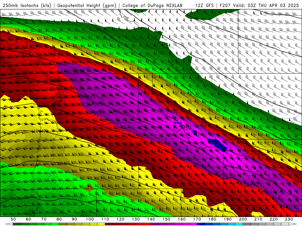Click the "F207 Valid: 03Z THU APR 03 2025" text
The height and width of the screenshot is (226, 302).
259,5
